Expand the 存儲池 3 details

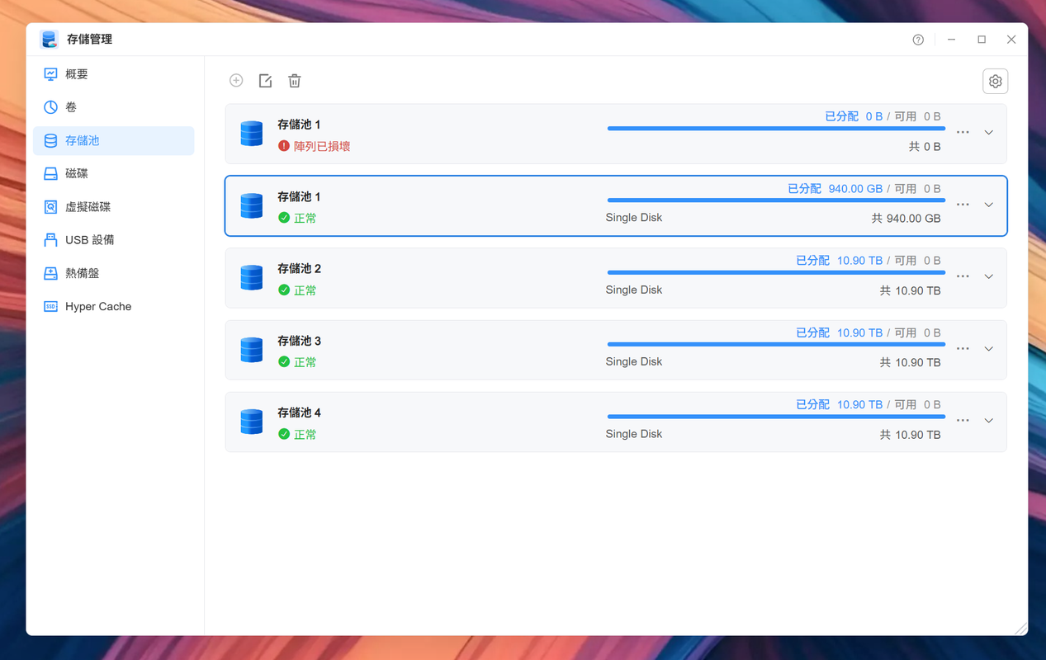tap(988, 349)
